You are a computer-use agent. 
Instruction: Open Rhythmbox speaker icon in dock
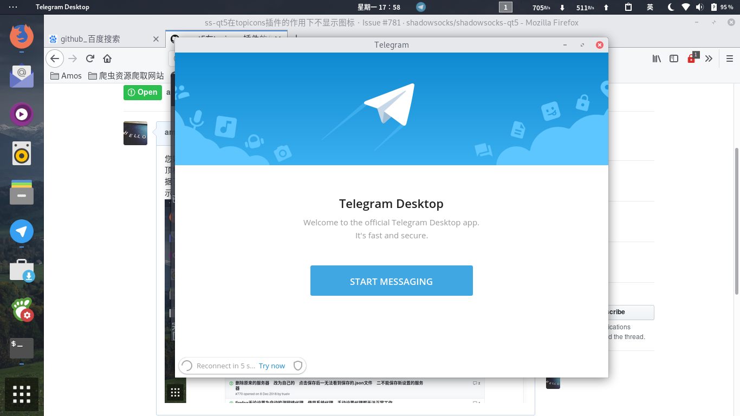pos(22,154)
